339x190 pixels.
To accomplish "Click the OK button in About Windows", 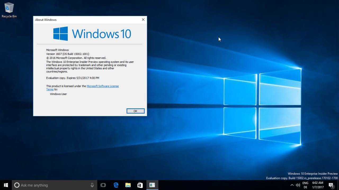I will 135,111.
